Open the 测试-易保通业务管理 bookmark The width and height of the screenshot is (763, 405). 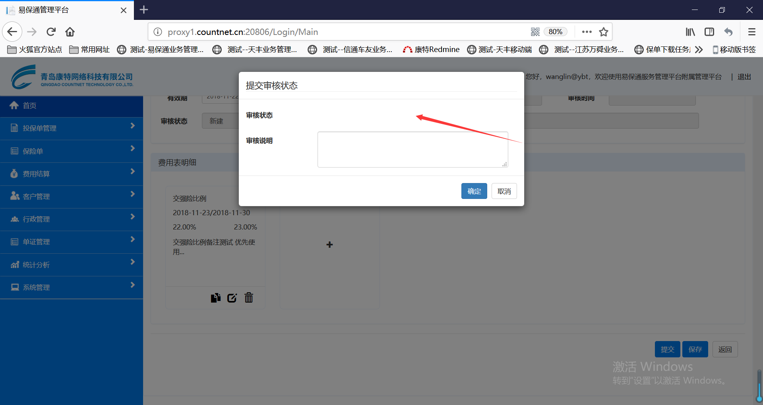tap(161, 50)
